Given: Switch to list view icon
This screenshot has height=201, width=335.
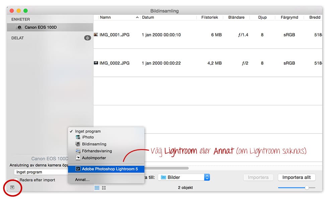Looking at the screenshot, I should [97, 188].
